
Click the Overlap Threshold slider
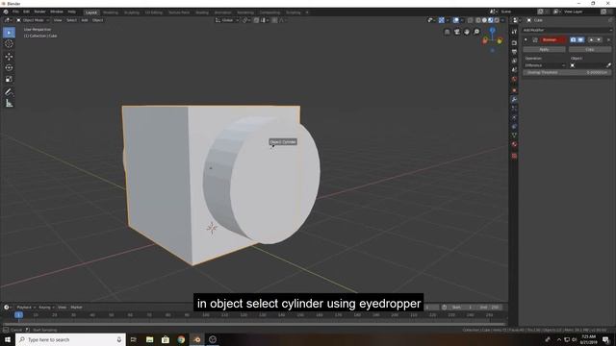coord(567,73)
